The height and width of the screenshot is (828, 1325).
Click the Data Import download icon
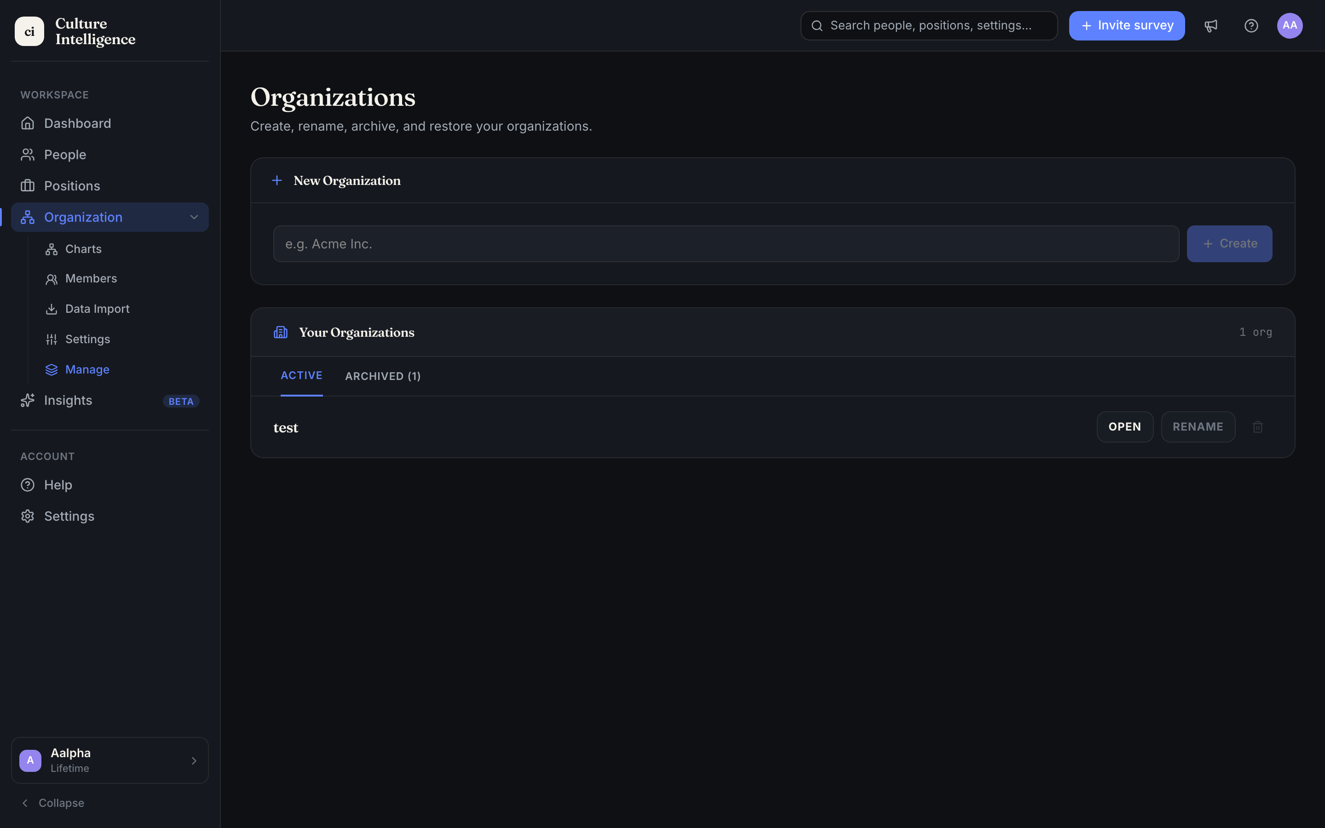52,310
